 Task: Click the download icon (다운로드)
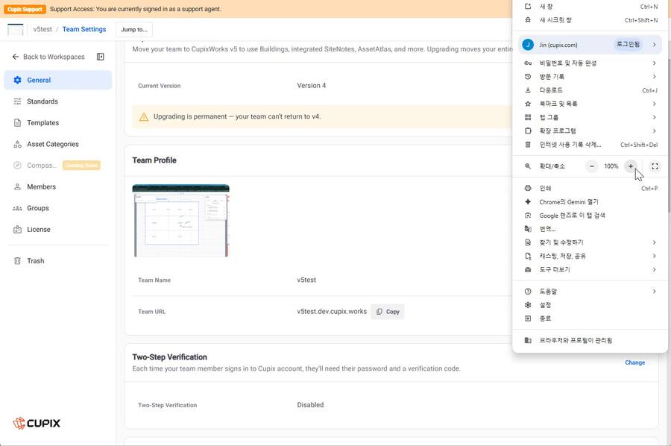coord(528,90)
